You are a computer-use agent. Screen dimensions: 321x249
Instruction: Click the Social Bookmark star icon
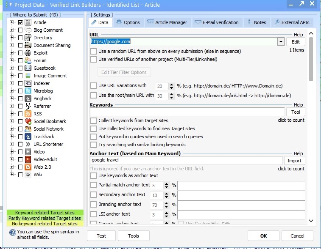28,121
